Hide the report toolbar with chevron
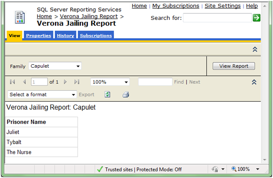This screenshot has width=273, height=178. pyautogui.click(x=254, y=82)
